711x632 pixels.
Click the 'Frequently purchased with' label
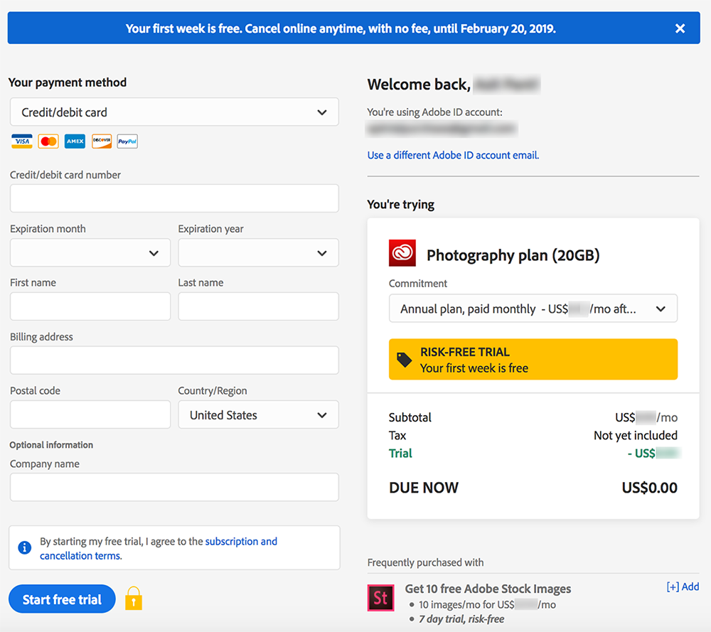click(x=425, y=562)
